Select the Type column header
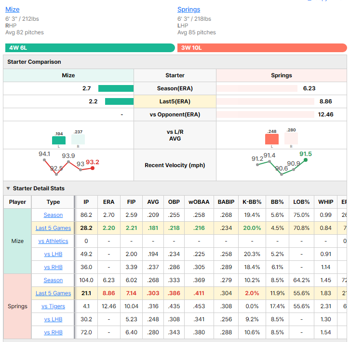This screenshot has height=342, width=350. (53, 202)
